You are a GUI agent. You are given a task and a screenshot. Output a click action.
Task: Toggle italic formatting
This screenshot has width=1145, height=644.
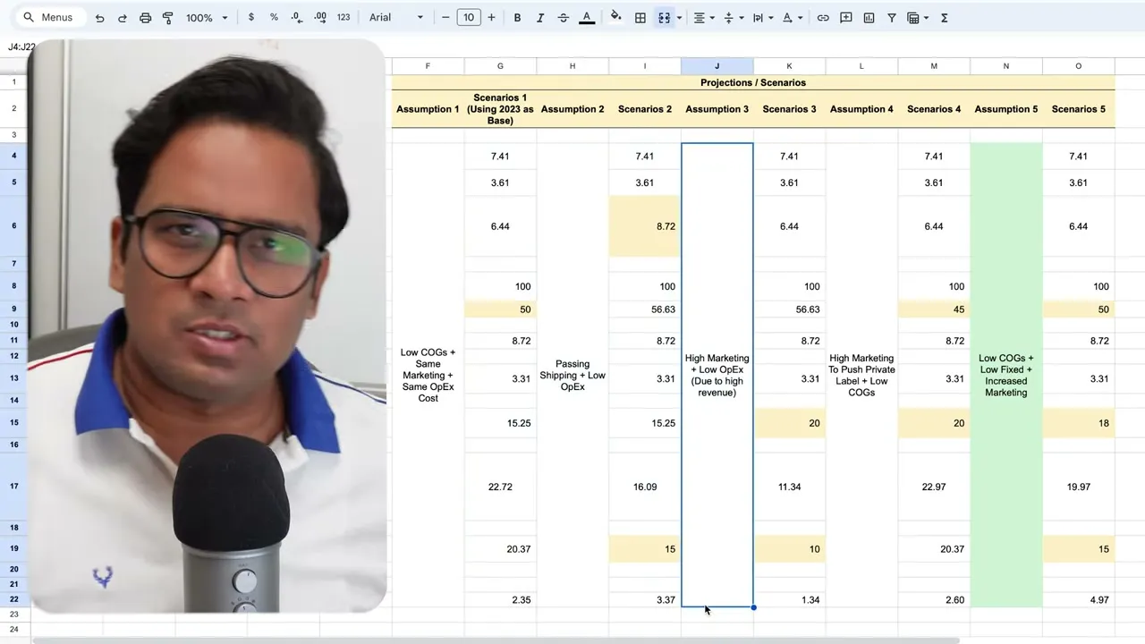(x=540, y=18)
